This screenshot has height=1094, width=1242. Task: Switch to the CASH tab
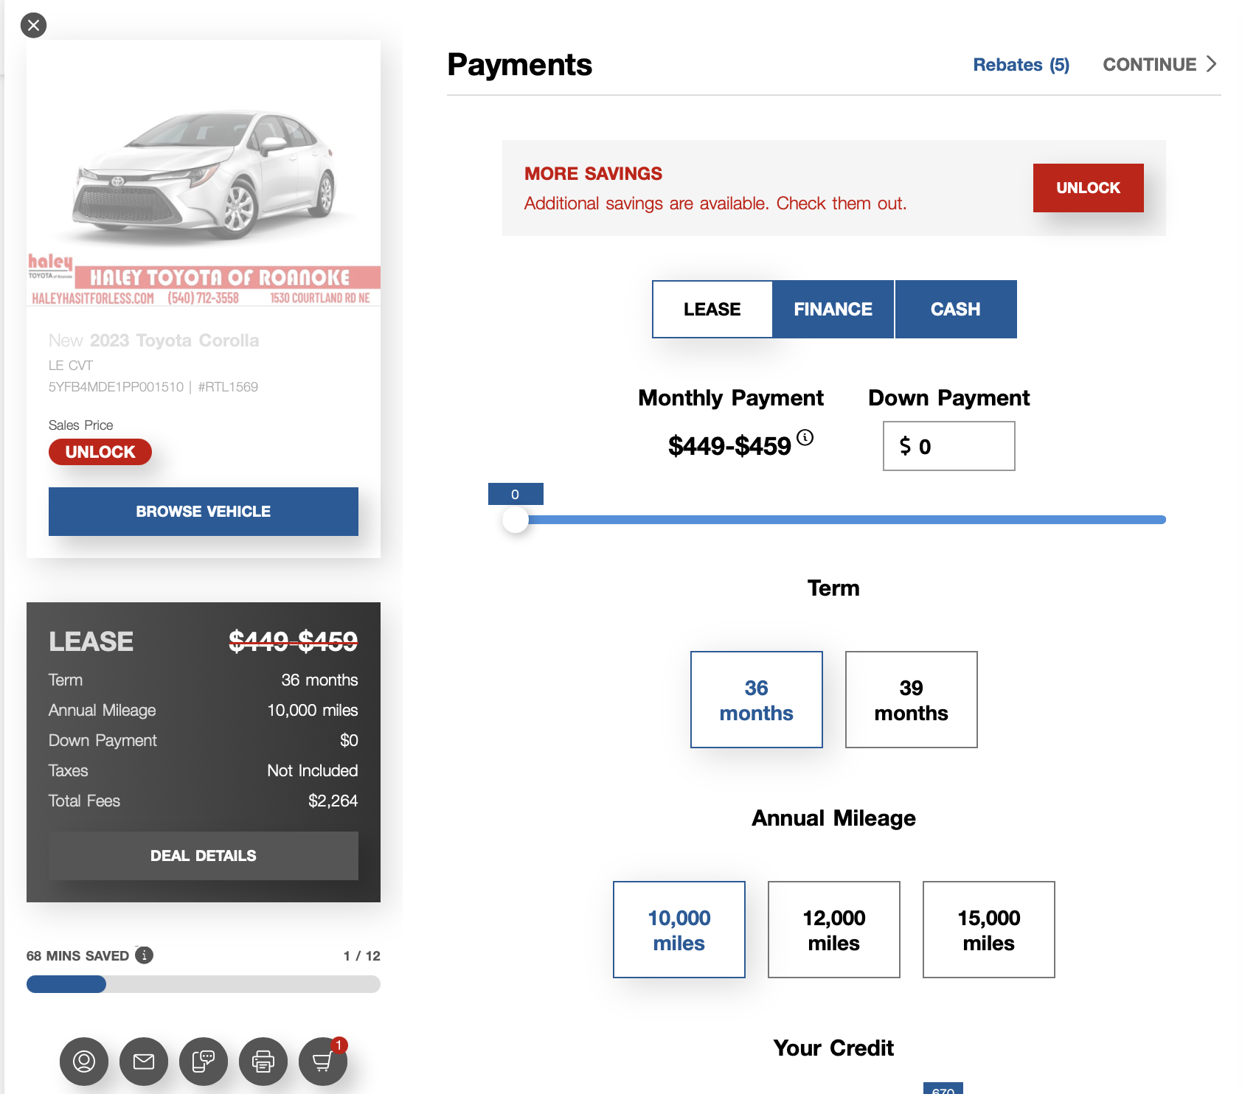tap(956, 309)
